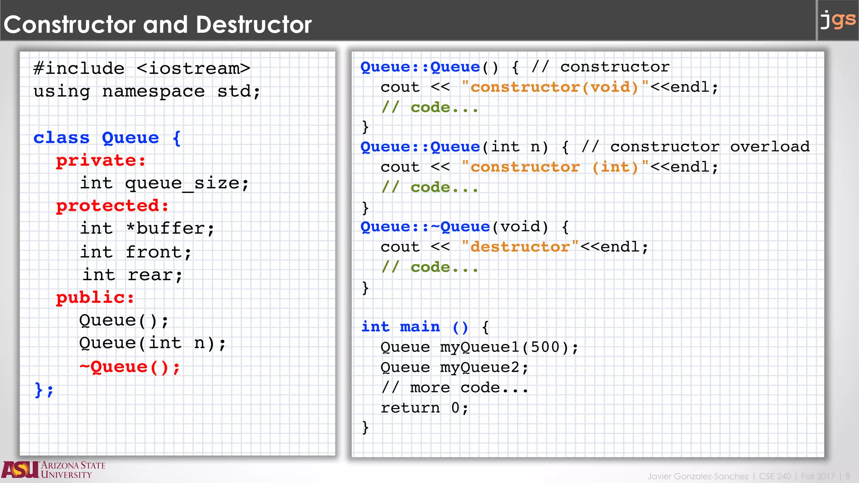Select 'Queue myQueue1(500);' line
The height and width of the screenshot is (483, 859).
(x=479, y=348)
